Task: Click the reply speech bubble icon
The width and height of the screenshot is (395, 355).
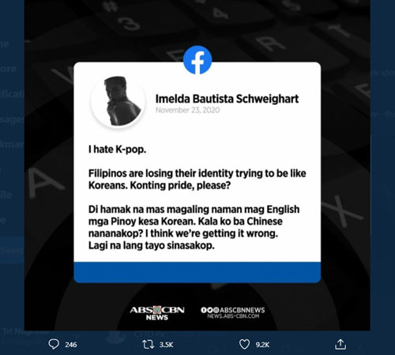Action: click(x=54, y=344)
